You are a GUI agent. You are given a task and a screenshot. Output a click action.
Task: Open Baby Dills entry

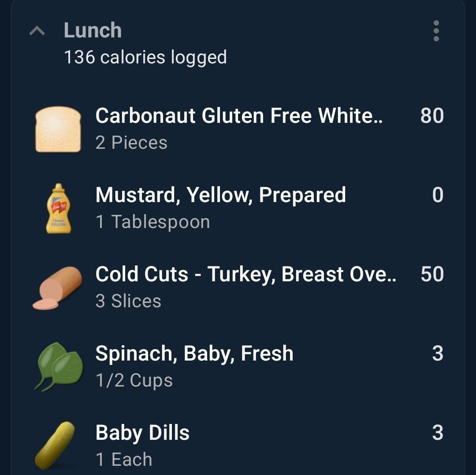click(238, 446)
